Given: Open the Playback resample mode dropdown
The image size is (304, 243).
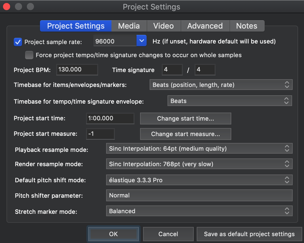Looking at the screenshot, I should click(199, 148).
